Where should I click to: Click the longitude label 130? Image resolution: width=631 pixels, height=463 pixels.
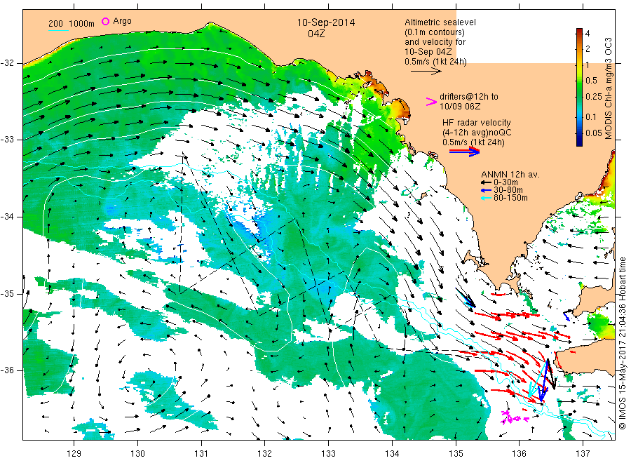(137, 454)
